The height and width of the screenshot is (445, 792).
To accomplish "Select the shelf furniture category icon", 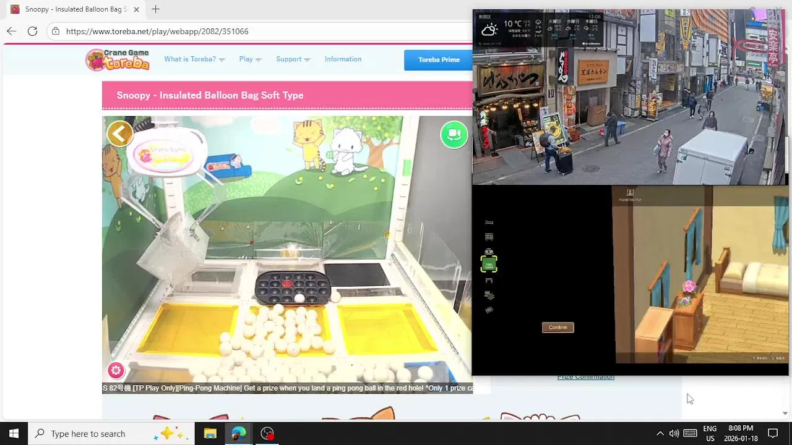I will [x=489, y=237].
